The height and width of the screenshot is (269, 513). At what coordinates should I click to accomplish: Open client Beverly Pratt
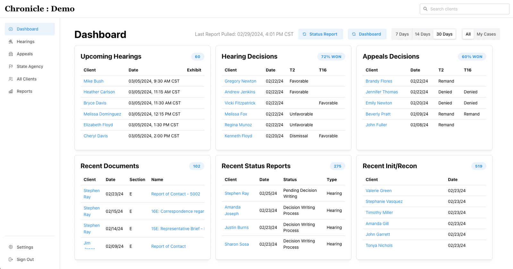click(378, 114)
